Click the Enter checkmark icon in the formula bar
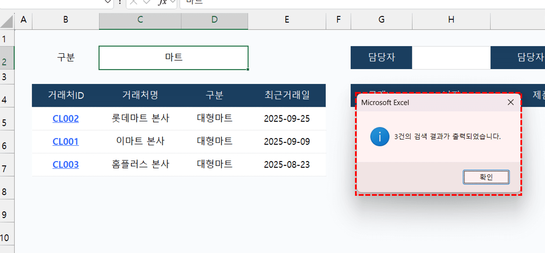This screenshot has width=545, height=253. pyautogui.click(x=146, y=3)
